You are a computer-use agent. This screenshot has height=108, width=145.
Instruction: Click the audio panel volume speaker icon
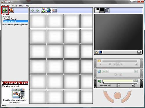pyautogui.click(x=110, y=85)
